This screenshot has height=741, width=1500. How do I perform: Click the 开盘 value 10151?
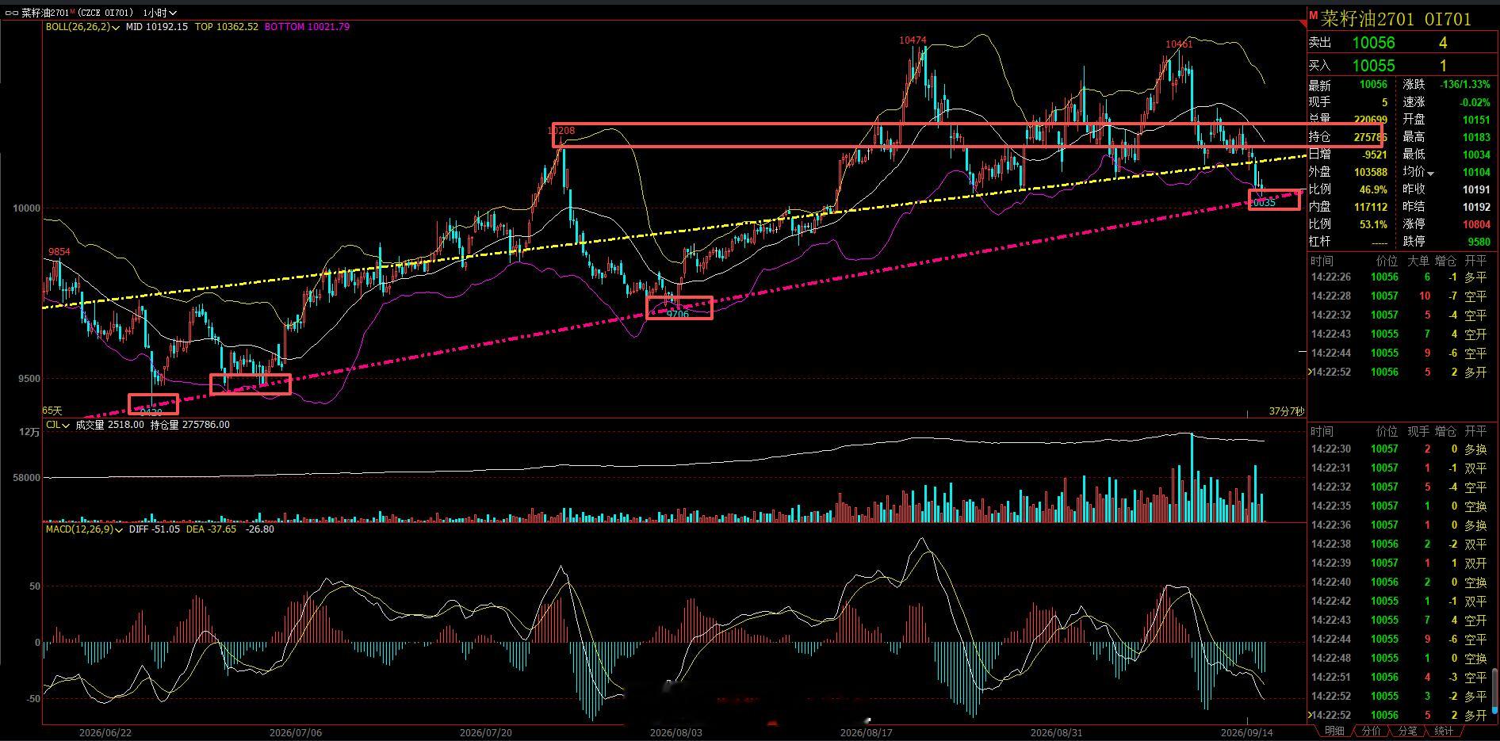1476,120
